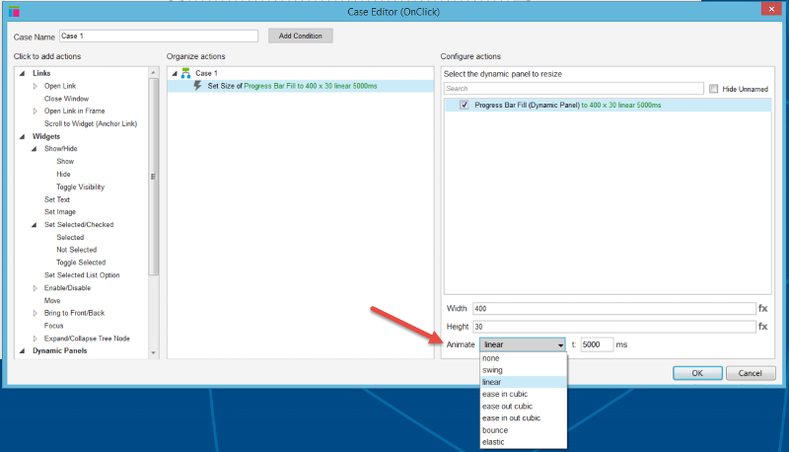
Task: Pick 'swing' from the Animate list
Action: click(x=492, y=370)
